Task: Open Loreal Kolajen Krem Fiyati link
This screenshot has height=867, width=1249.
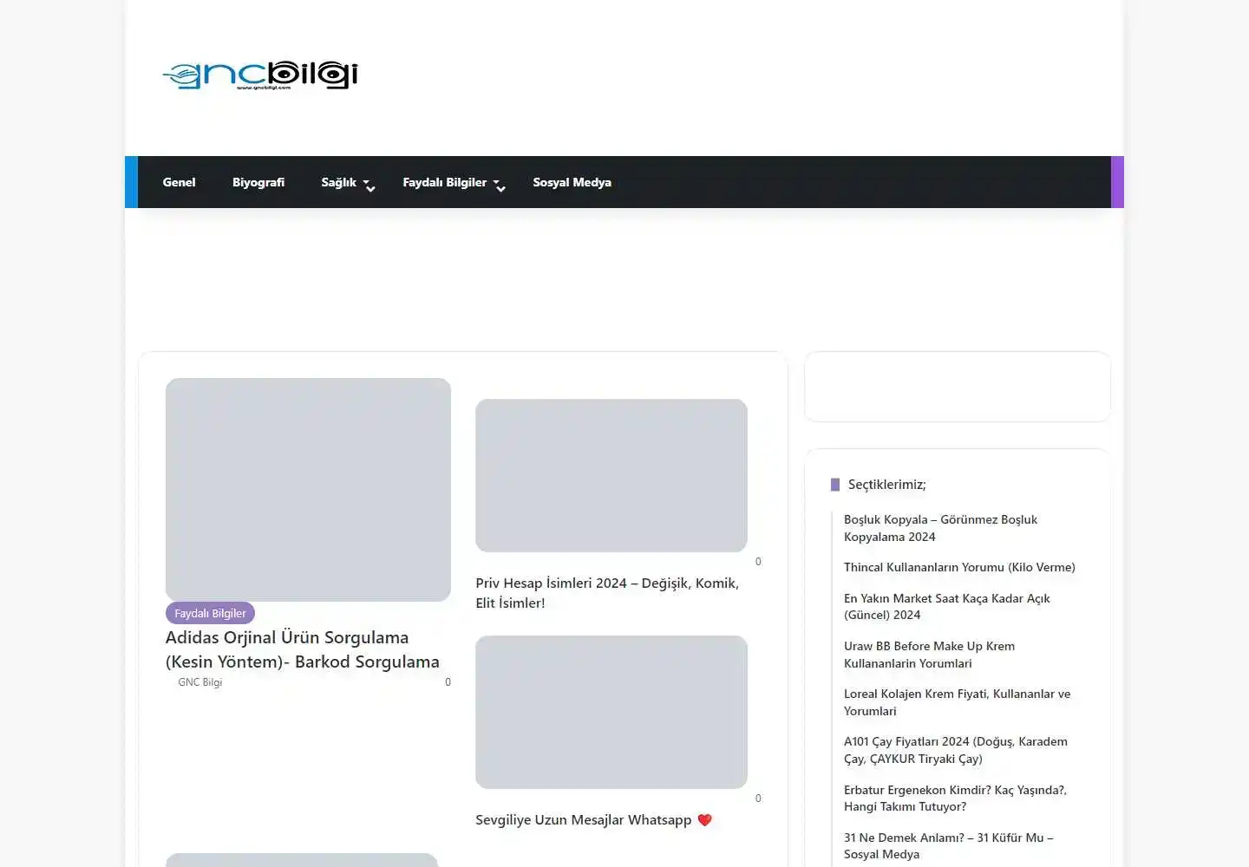Action: (x=958, y=702)
